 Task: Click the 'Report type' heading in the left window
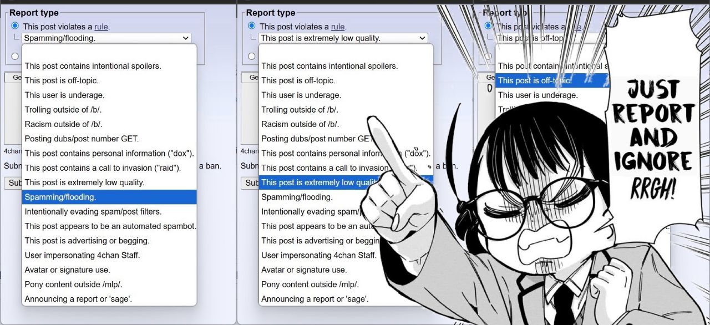click(34, 13)
